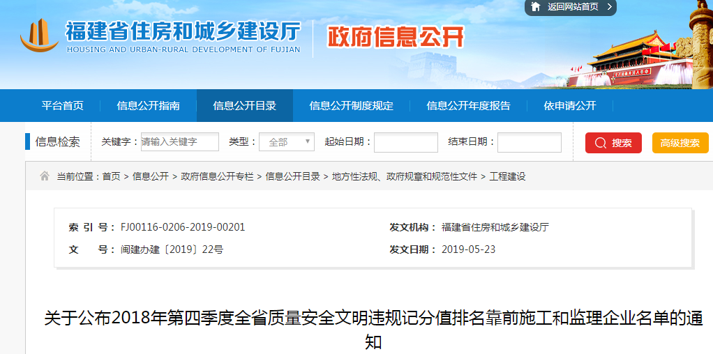Select the 信息公开目录 navigation tab
Viewport: 713px width, 354px height.
244,106
